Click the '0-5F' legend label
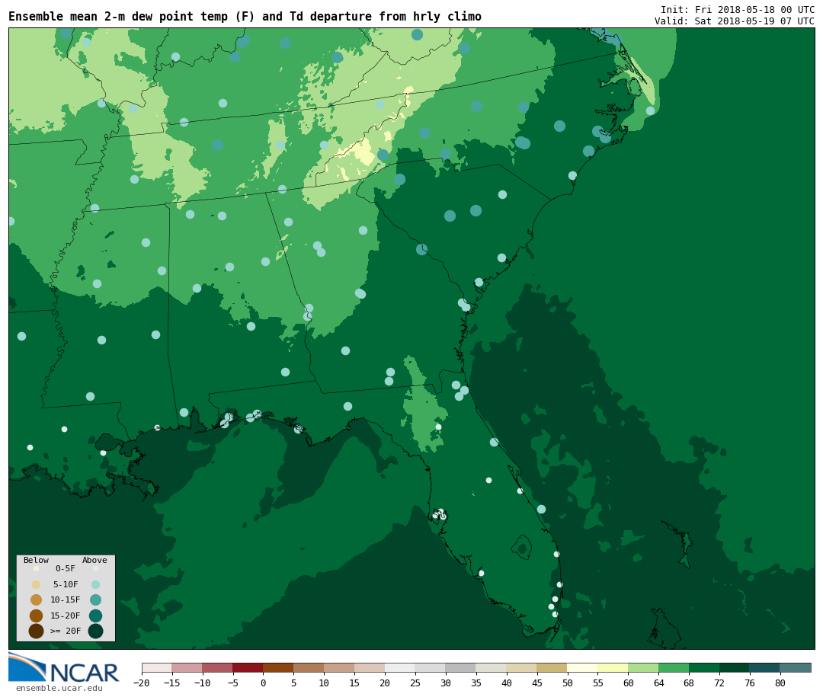Viewport: 823px width, 697px height. pyautogui.click(x=66, y=568)
